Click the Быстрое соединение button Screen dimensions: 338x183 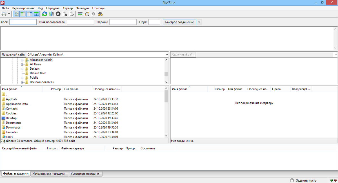tap(179, 22)
